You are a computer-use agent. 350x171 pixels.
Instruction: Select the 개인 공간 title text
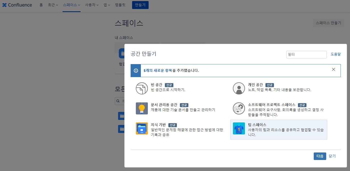point(255,85)
